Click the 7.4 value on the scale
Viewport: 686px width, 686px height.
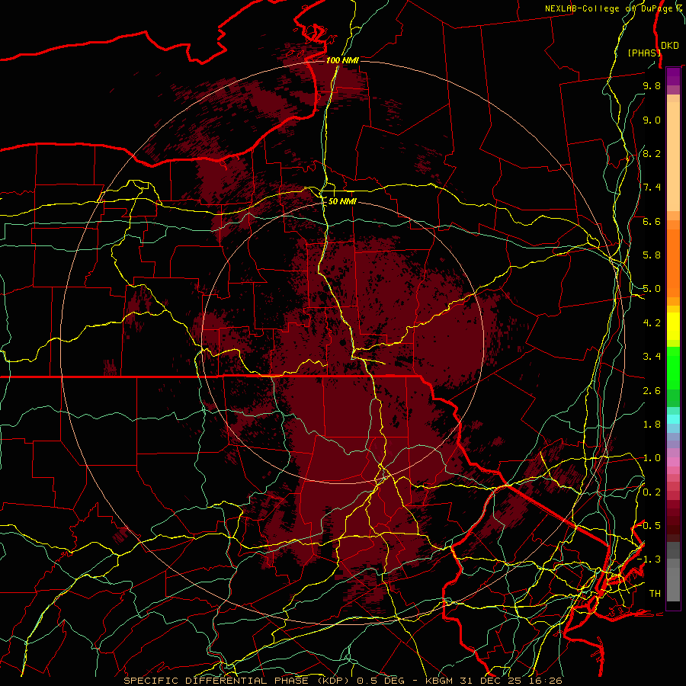click(652, 188)
